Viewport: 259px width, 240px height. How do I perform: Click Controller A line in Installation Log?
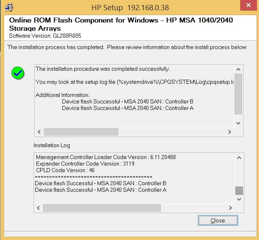click(100, 190)
